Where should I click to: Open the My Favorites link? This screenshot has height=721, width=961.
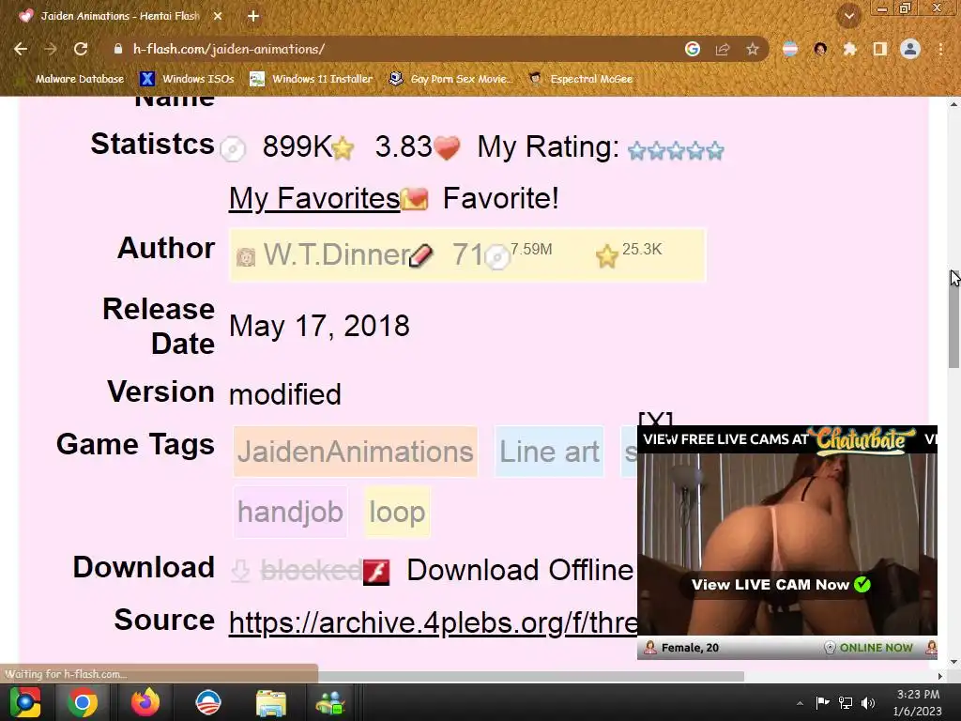point(314,199)
